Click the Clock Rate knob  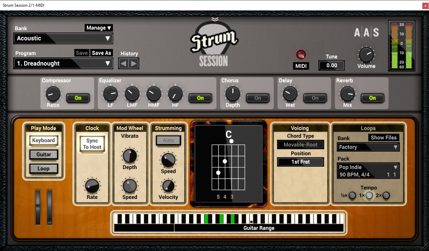click(91, 186)
